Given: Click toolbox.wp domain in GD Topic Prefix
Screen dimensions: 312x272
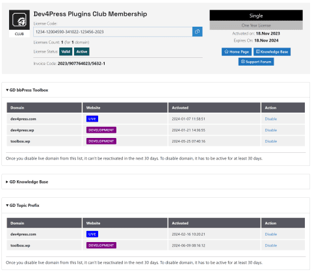Looking at the screenshot, I should point(20,245).
